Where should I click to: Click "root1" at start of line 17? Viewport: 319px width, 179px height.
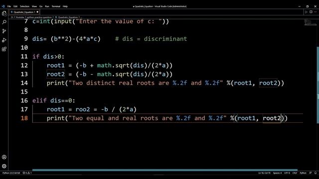[56, 109]
